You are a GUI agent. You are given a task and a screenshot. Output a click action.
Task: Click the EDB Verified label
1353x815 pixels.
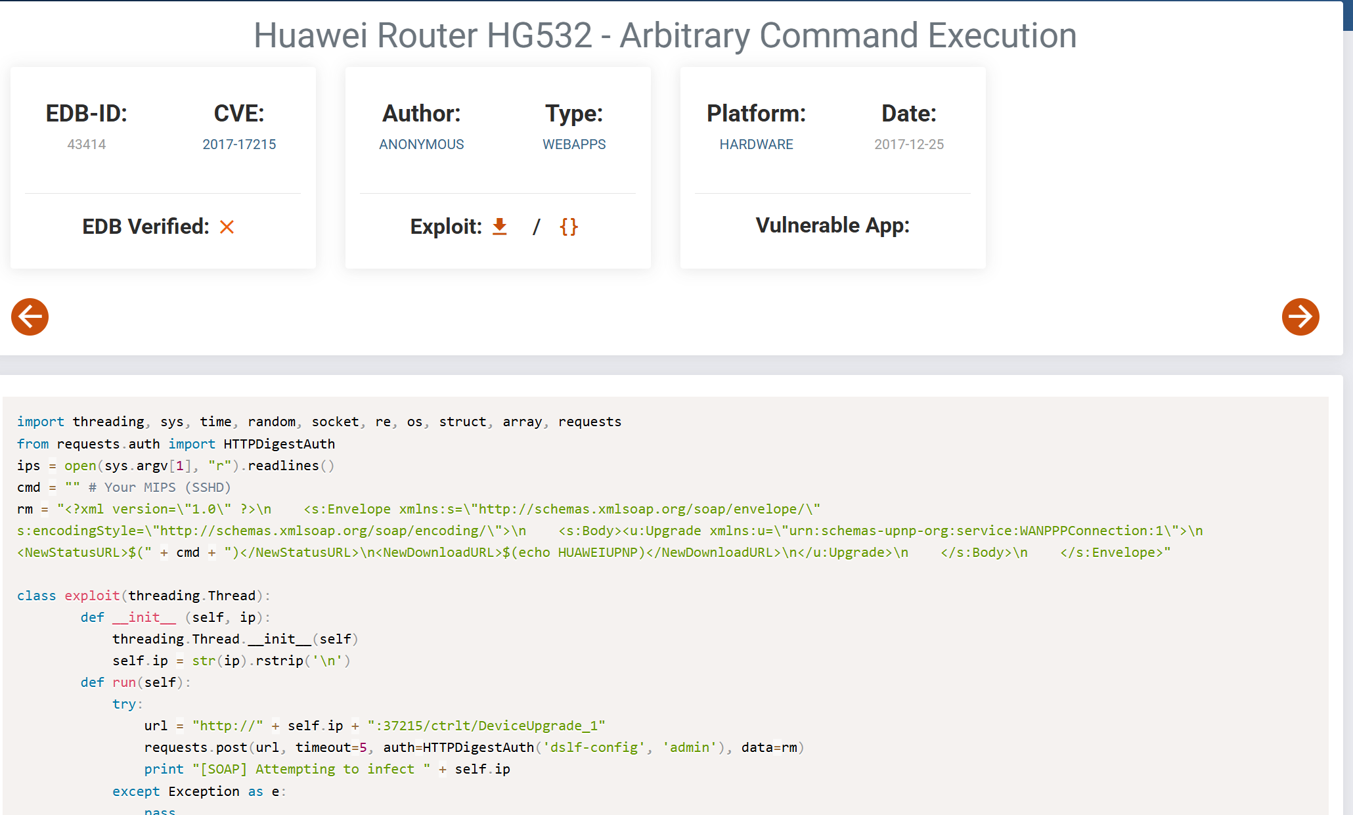(x=146, y=227)
